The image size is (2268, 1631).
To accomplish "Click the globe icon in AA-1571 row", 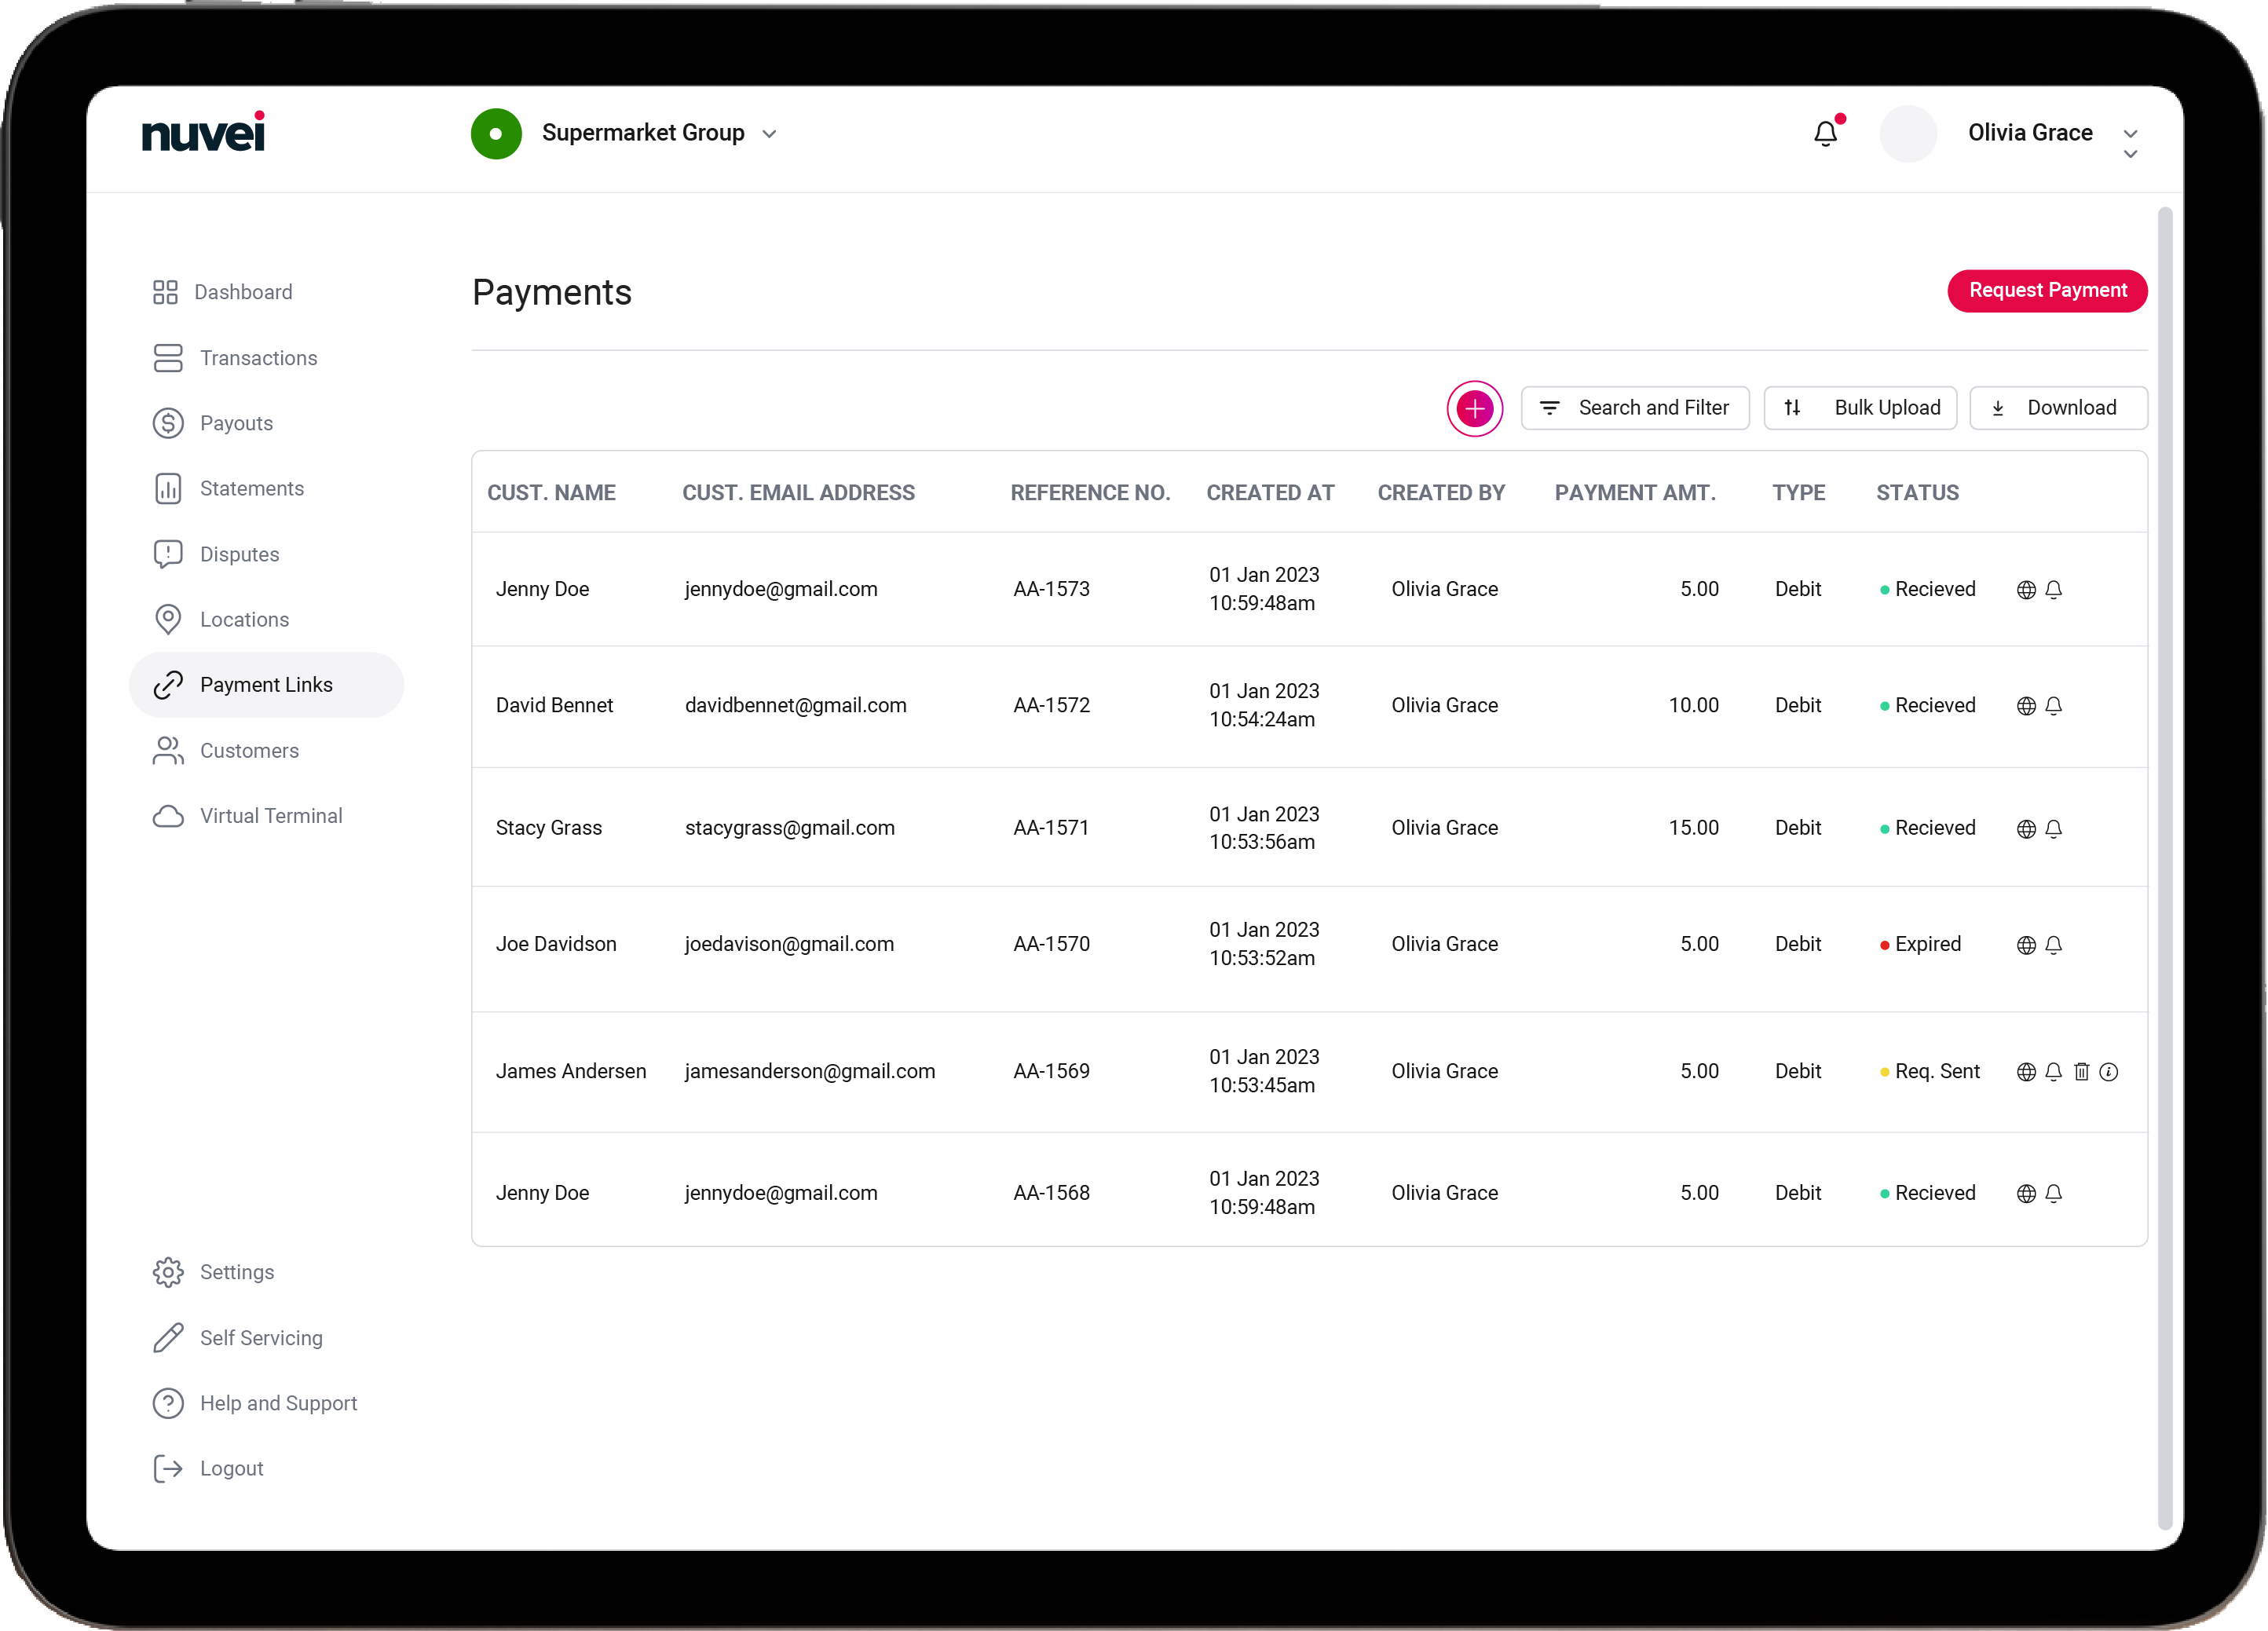I will [2026, 829].
